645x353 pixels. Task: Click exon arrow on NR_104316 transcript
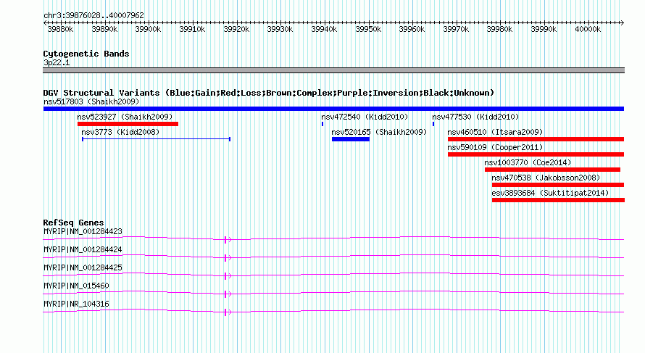coord(228,312)
